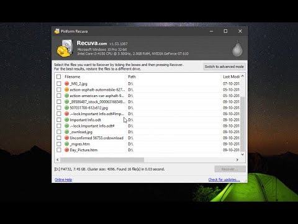Tick the checkbox for _MG_2.jpg
298x224 pixels.
(x=59, y=83)
